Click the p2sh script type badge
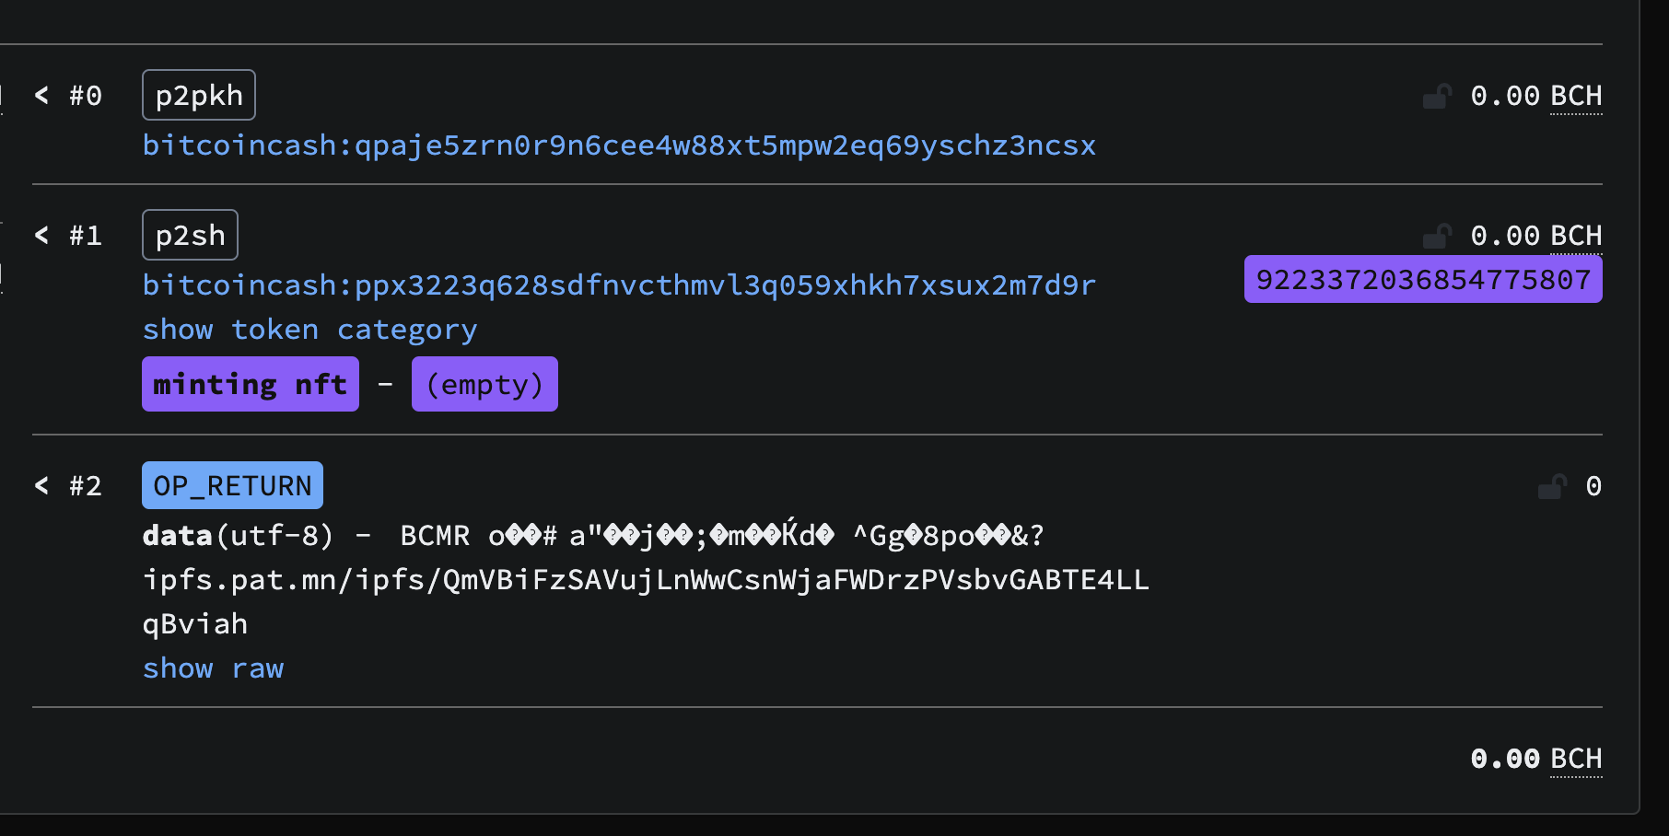This screenshot has width=1669, height=836. tap(190, 236)
